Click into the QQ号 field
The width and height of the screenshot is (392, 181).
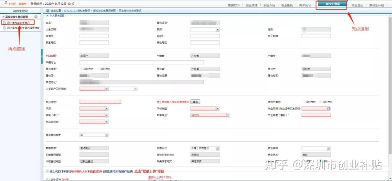tap(205, 36)
